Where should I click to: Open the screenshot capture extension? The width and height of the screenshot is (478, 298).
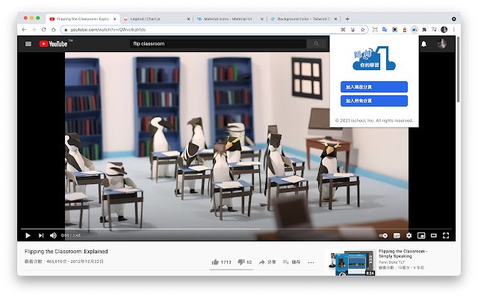pos(375,30)
